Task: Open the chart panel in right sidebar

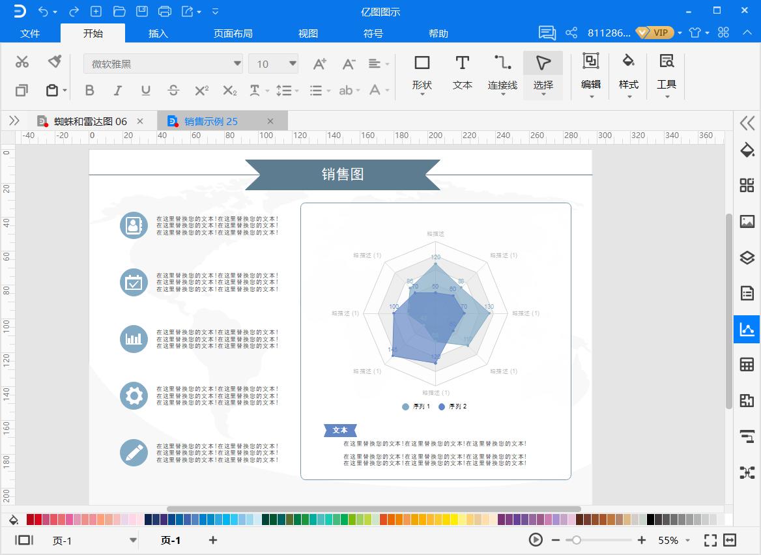Action: click(747, 329)
